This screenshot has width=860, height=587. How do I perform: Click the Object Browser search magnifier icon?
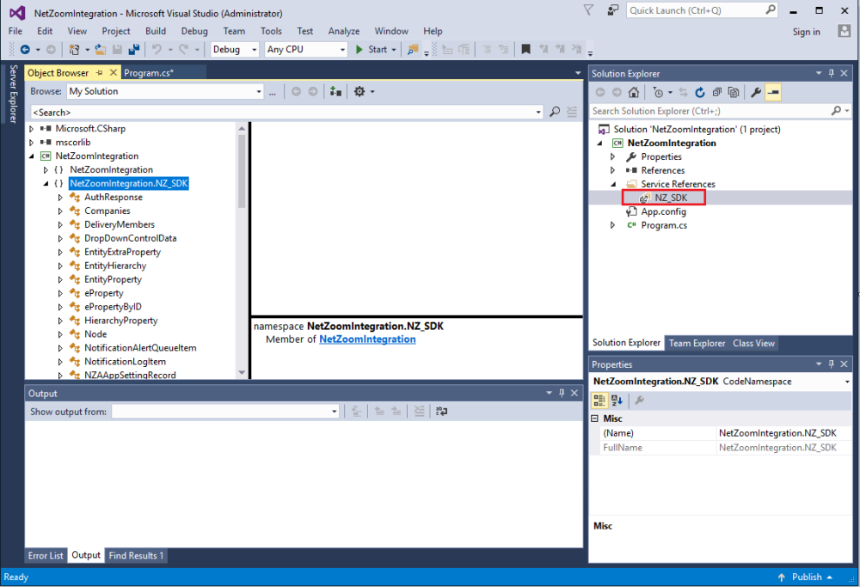[x=555, y=112]
